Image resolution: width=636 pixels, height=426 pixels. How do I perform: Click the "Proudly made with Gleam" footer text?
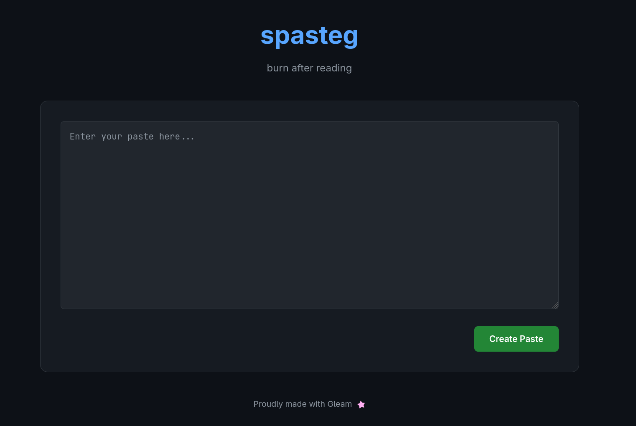(x=303, y=404)
